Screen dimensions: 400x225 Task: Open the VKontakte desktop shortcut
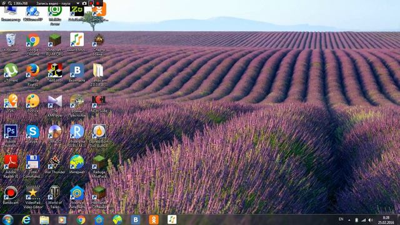tap(77, 71)
